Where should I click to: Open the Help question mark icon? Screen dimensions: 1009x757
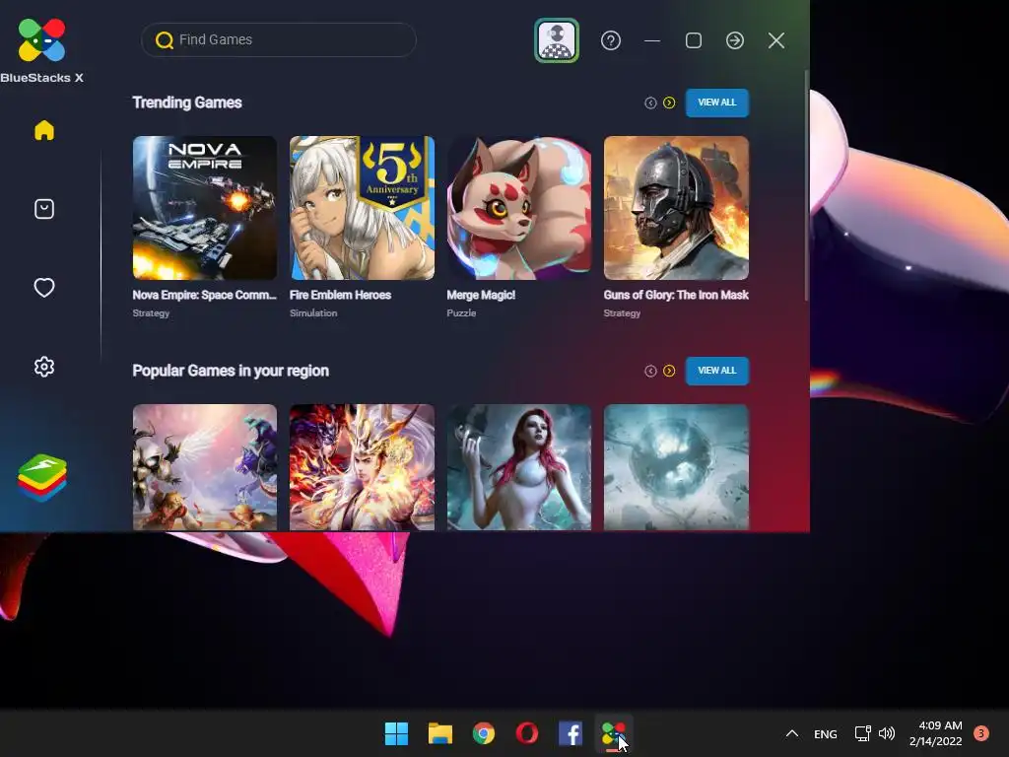pos(611,40)
